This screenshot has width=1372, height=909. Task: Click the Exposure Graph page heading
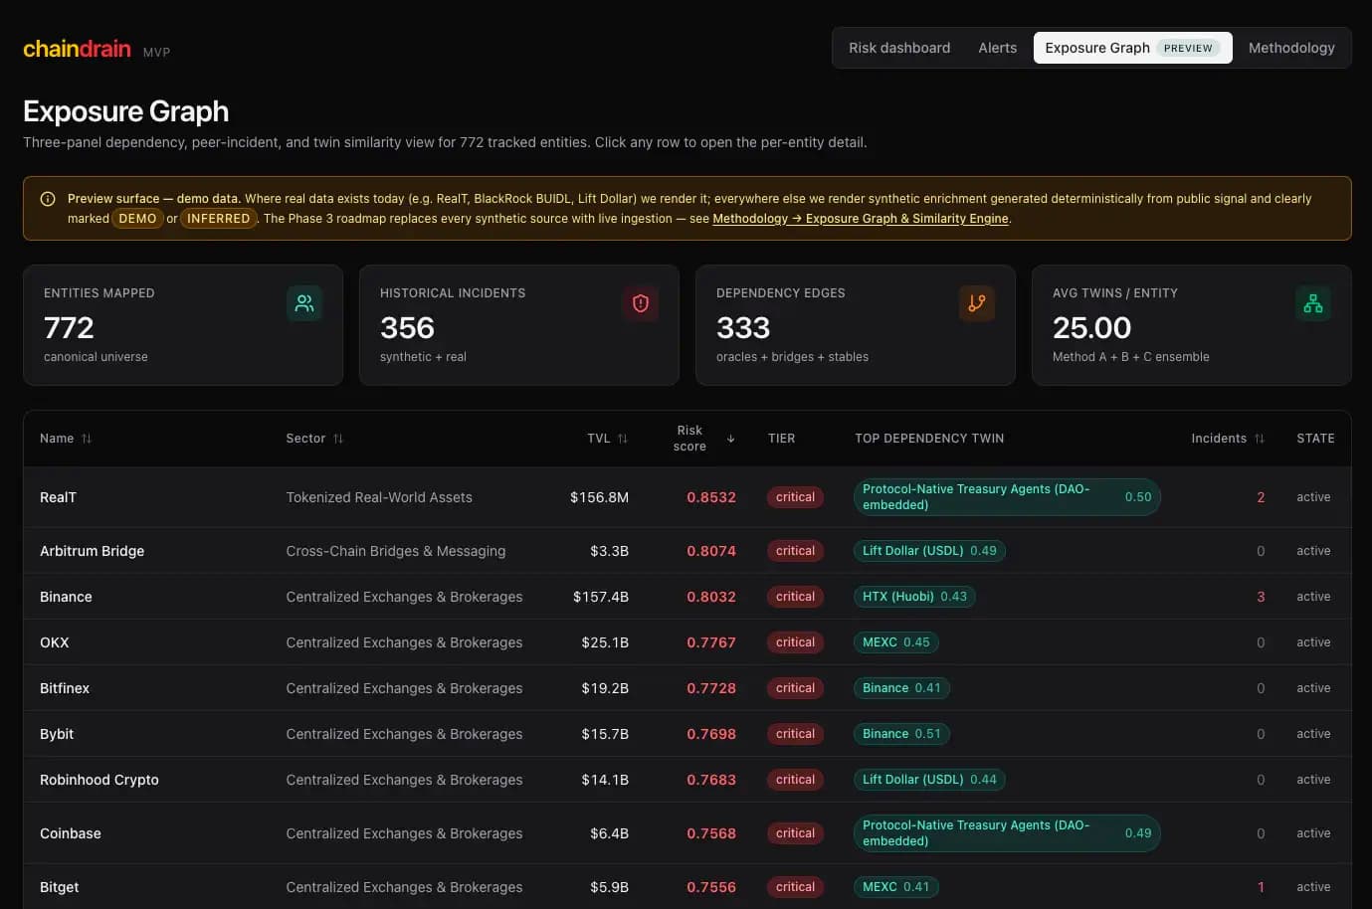click(126, 111)
